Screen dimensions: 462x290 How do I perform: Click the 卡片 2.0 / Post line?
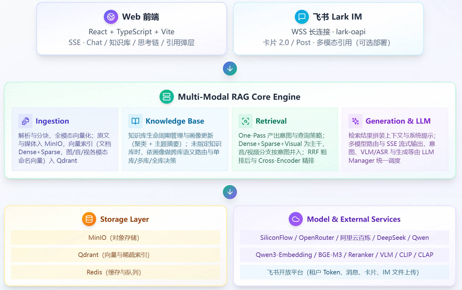coord(327,43)
